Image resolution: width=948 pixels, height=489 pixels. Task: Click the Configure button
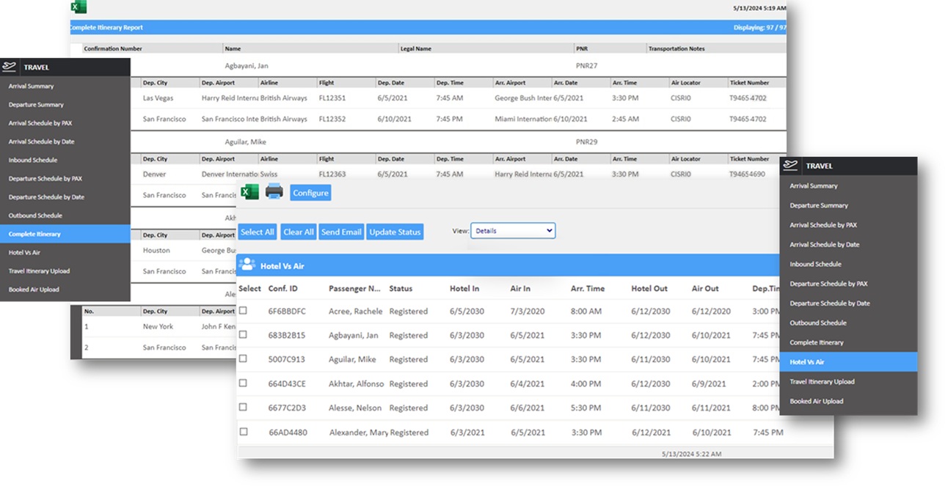(x=310, y=193)
